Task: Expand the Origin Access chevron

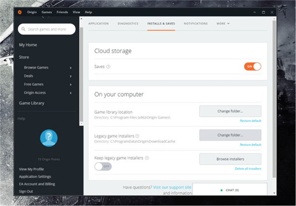Action: coord(71,93)
